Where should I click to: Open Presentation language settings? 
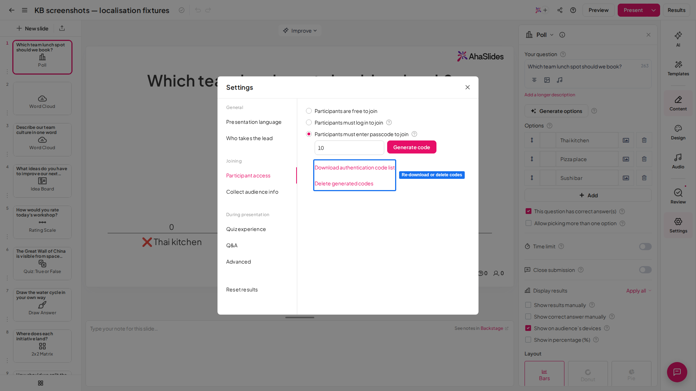point(254,122)
